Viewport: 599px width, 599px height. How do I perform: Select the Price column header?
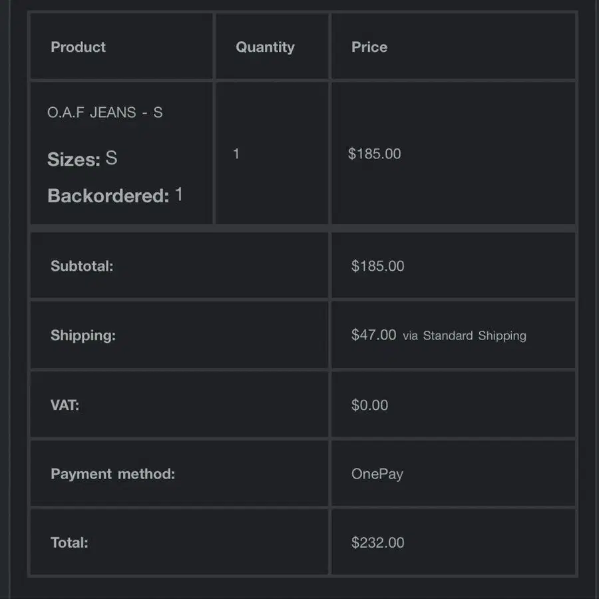click(369, 47)
